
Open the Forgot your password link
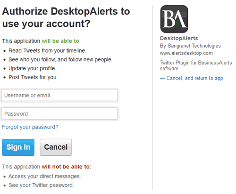(30, 127)
